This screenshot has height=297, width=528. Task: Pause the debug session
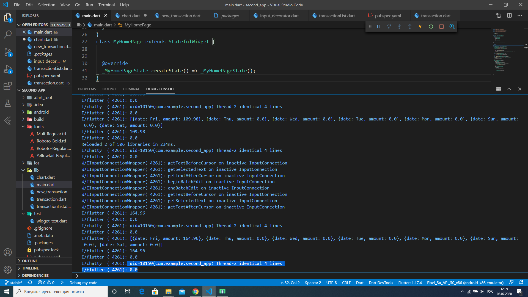pyautogui.click(x=378, y=27)
